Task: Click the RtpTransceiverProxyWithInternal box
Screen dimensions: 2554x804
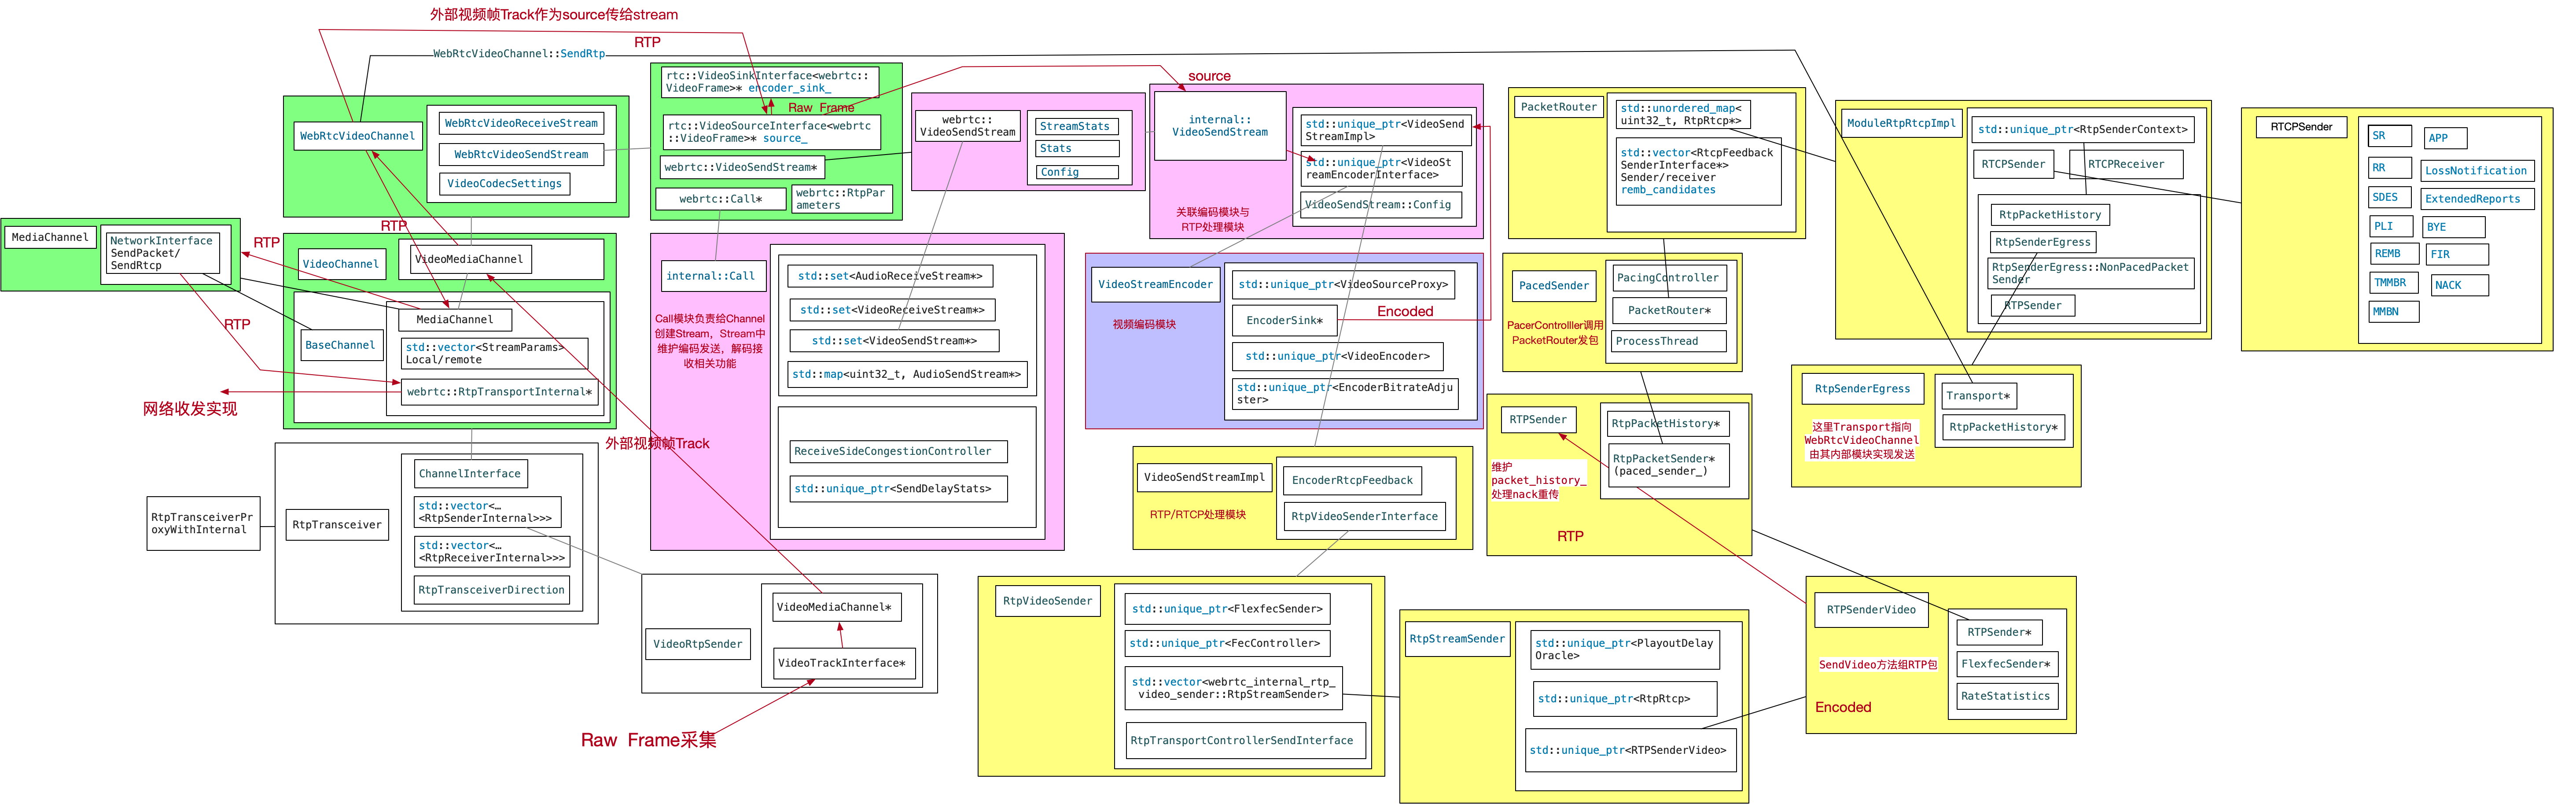Action: pyautogui.click(x=203, y=524)
